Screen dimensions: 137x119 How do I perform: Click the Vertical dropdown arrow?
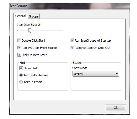[117, 74]
